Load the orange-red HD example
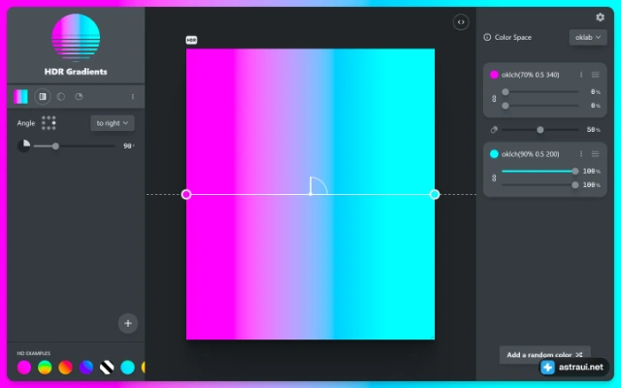Image resolution: width=621 pixels, height=388 pixels. tap(65, 368)
